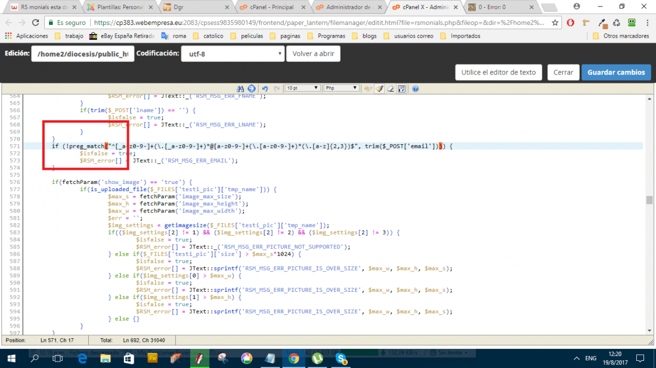Click Utilice el editor de texto
Screen dimensions: 656x368
coord(499,72)
